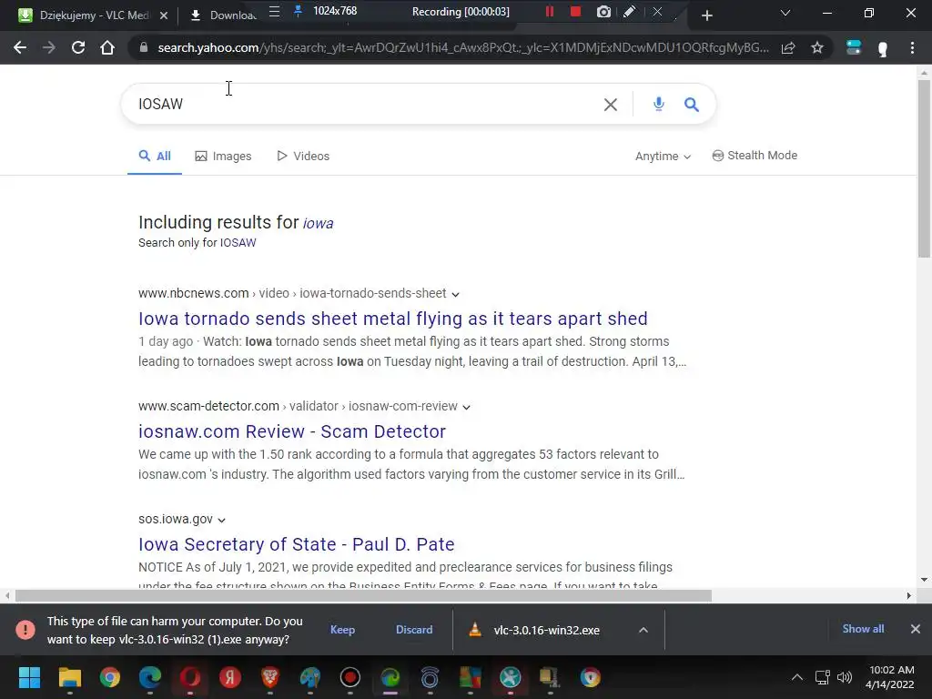Close the Dziękujemy VLC tab

[x=164, y=15]
